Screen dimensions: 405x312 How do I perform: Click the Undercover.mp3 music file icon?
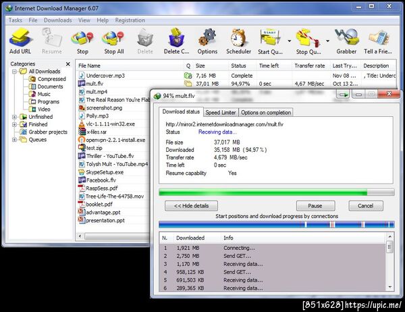(x=82, y=76)
